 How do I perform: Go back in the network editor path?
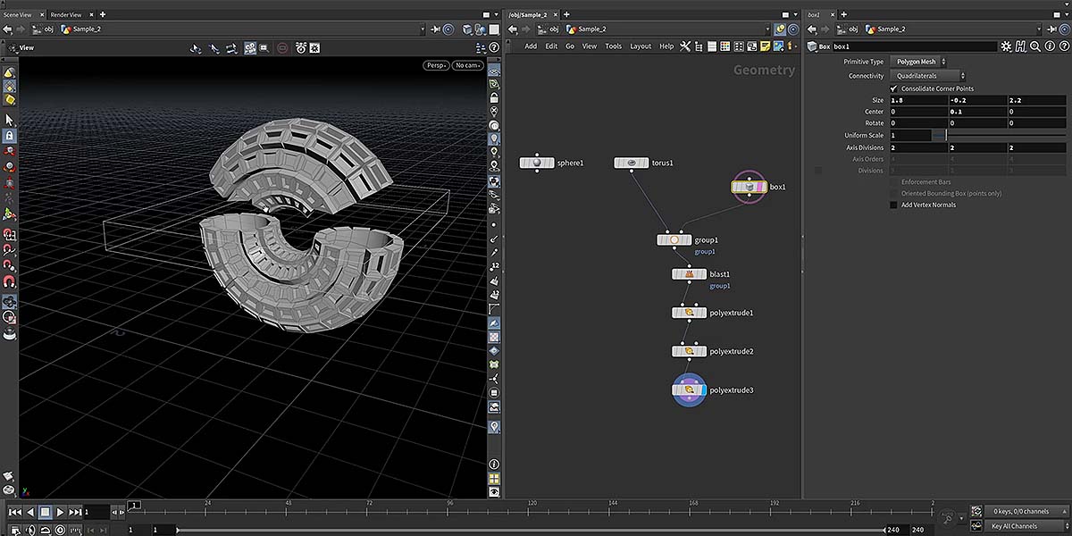pos(512,29)
